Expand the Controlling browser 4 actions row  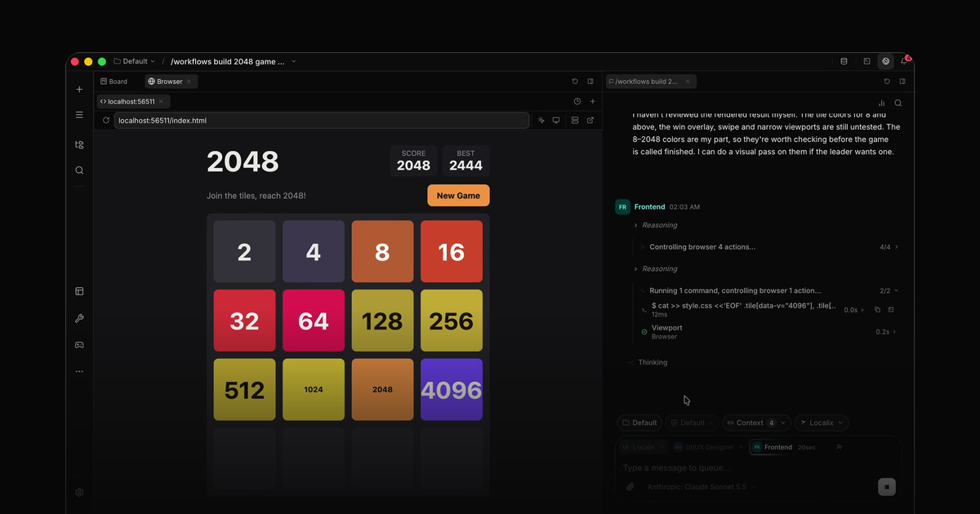tap(768, 246)
